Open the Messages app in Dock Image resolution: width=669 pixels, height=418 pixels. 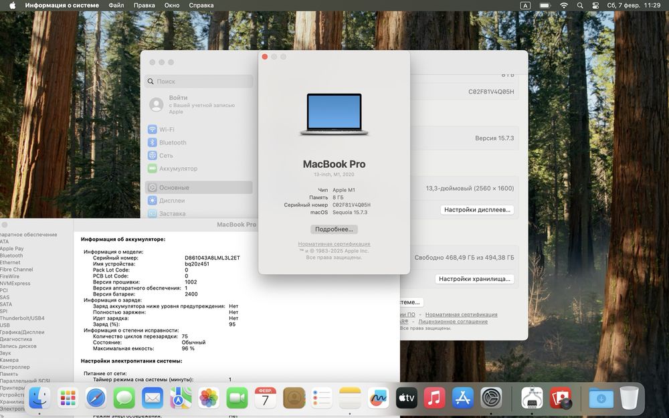tap(124, 398)
